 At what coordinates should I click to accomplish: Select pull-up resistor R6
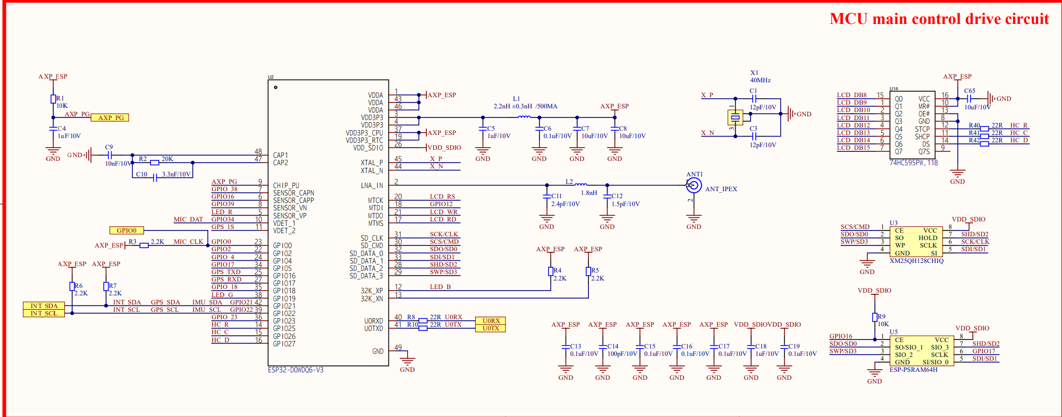pos(72,286)
